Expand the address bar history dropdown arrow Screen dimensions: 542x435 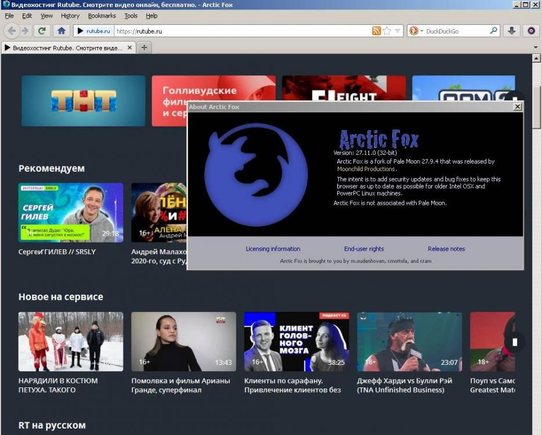click(398, 31)
